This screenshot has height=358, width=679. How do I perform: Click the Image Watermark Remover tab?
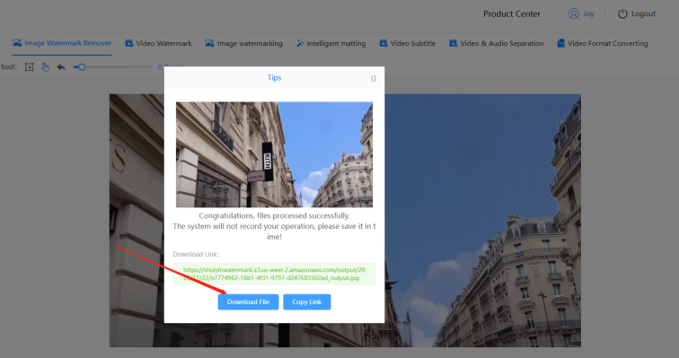[62, 43]
